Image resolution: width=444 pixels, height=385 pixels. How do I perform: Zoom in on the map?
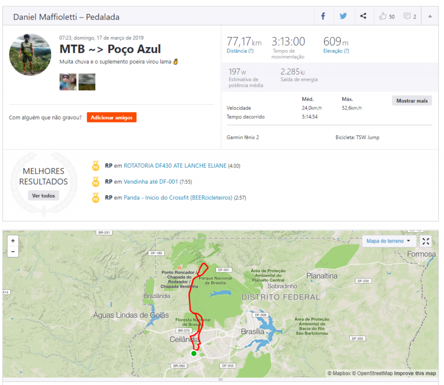13,241
